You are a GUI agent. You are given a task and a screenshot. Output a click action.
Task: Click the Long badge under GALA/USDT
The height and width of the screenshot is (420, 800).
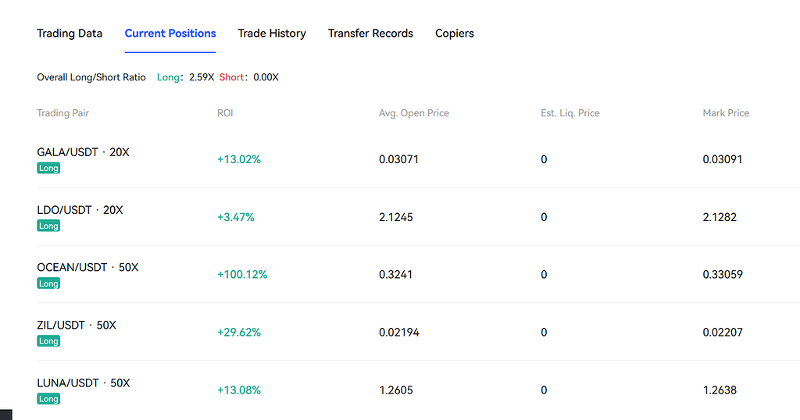point(48,168)
